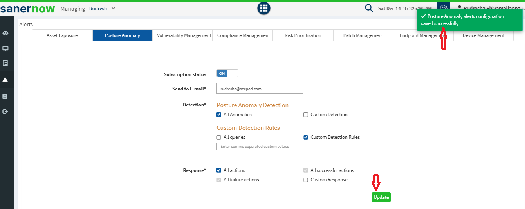Open the app launcher grid icon
The image size is (525, 209).
264,8
